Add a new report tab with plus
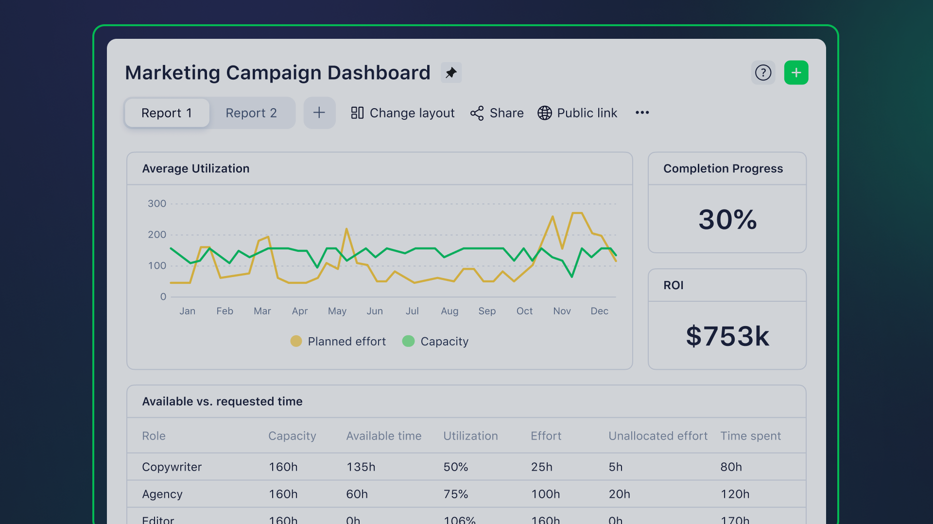933x524 pixels. pos(319,113)
